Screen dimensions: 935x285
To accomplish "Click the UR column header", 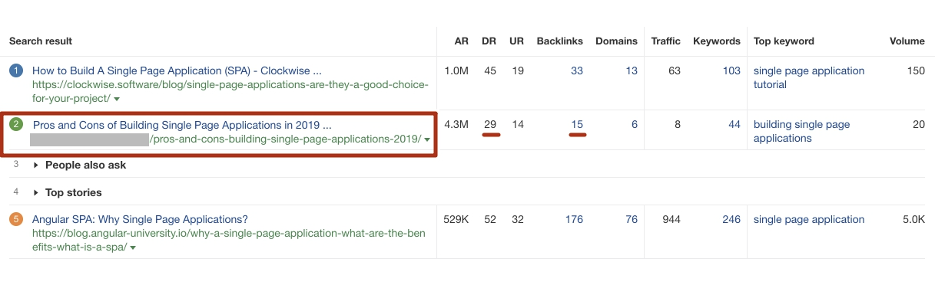I will 516,41.
